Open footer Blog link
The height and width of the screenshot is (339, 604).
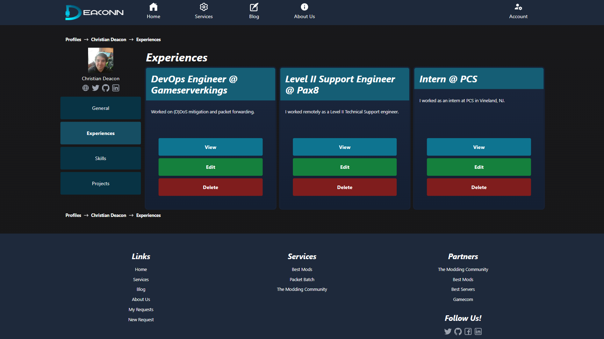tap(141, 289)
